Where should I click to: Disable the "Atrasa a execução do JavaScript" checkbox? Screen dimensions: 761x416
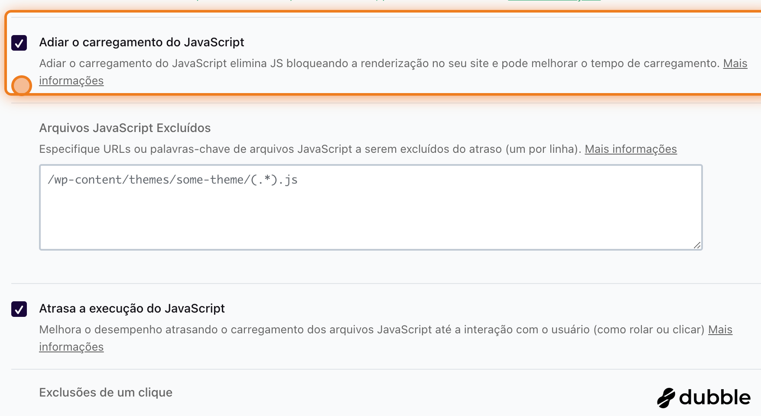pyautogui.click(x=19, y=309)
